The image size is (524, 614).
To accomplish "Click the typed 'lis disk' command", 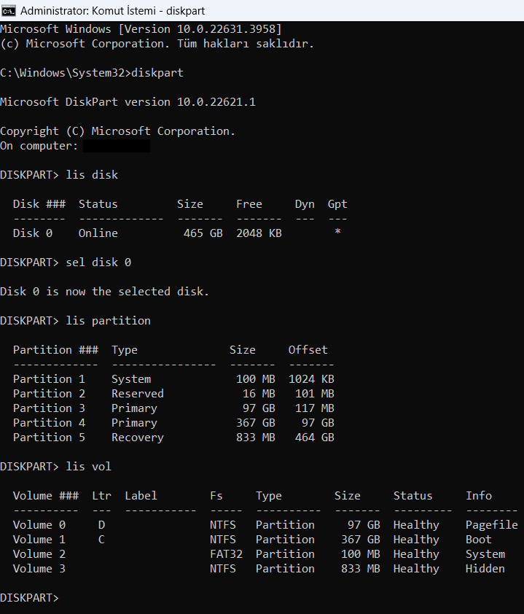I will [x=92, y=175].
